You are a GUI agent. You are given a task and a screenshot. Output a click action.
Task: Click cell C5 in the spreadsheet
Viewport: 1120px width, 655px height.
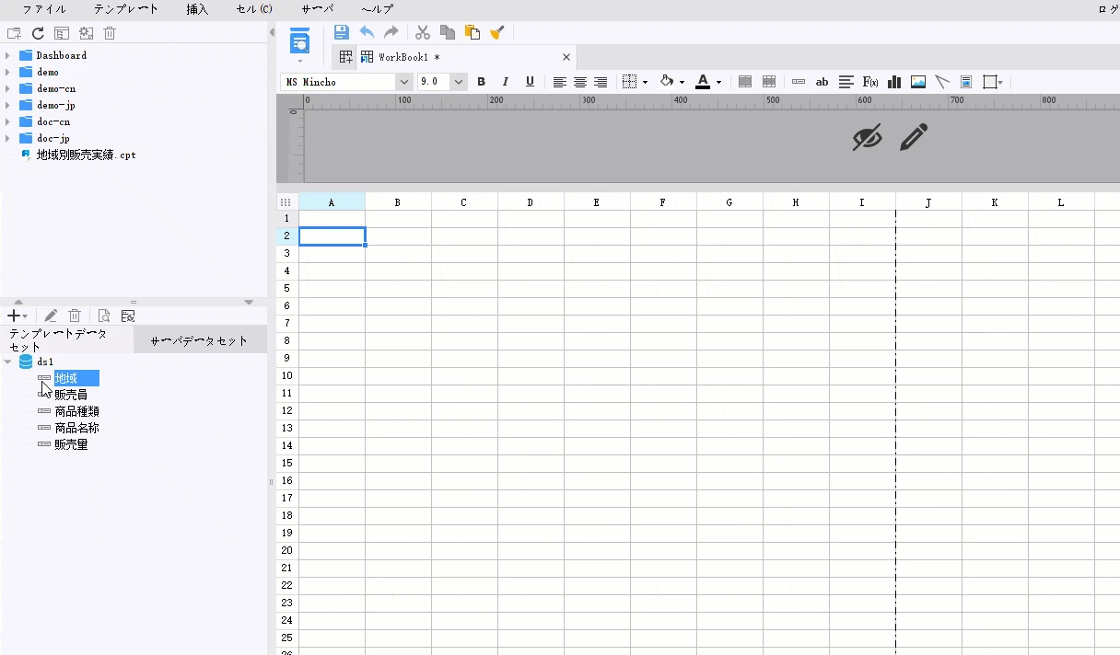464,288
